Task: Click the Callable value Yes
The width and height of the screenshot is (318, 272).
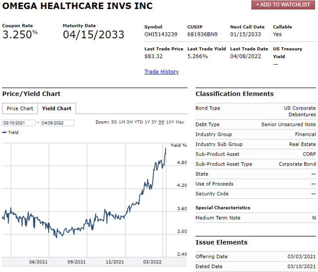Action: tap(277, 34)
